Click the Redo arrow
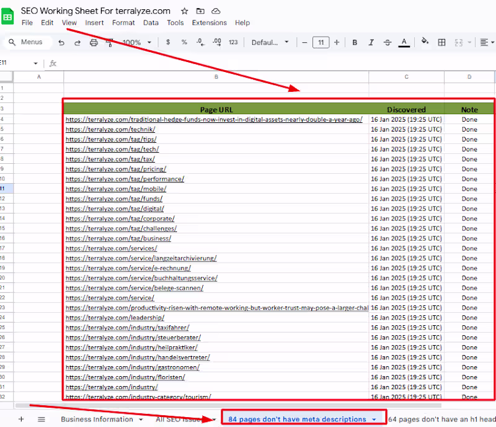 click(x=77, y=42)
